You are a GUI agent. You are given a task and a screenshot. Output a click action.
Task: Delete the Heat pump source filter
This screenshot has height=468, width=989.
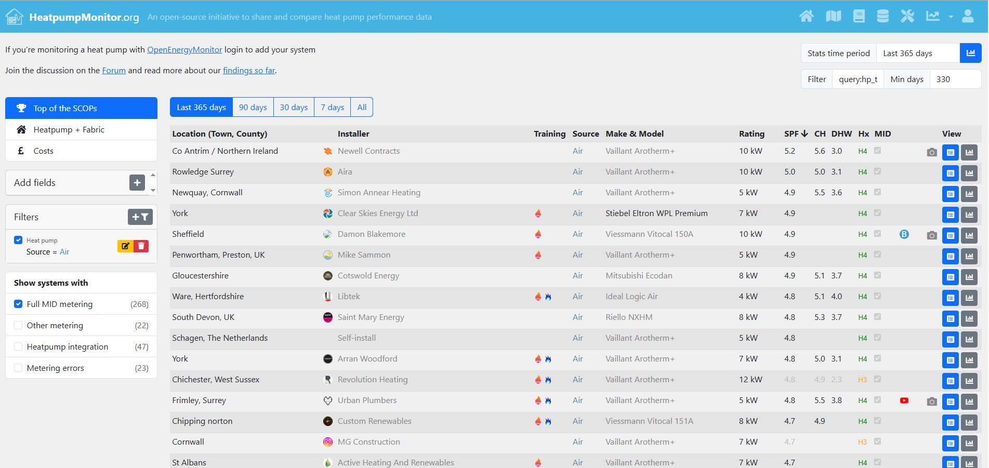141,246
